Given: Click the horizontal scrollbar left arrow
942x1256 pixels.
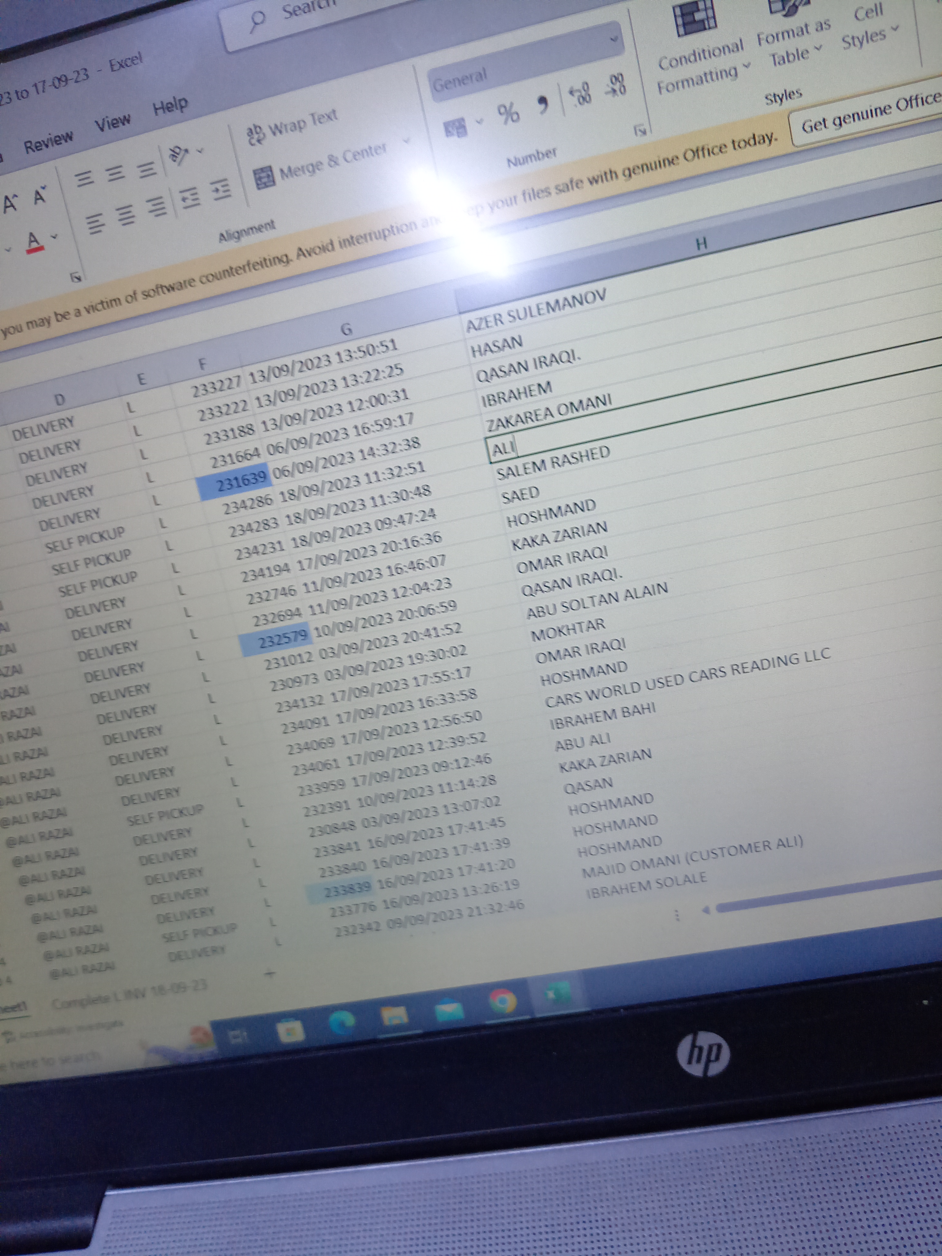Looking at the screenshot, I should pyautogui.click(x=706, y=910).
